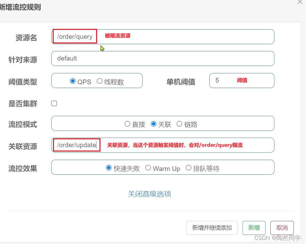Click the 单机阈值 field label

pos(181,82)
